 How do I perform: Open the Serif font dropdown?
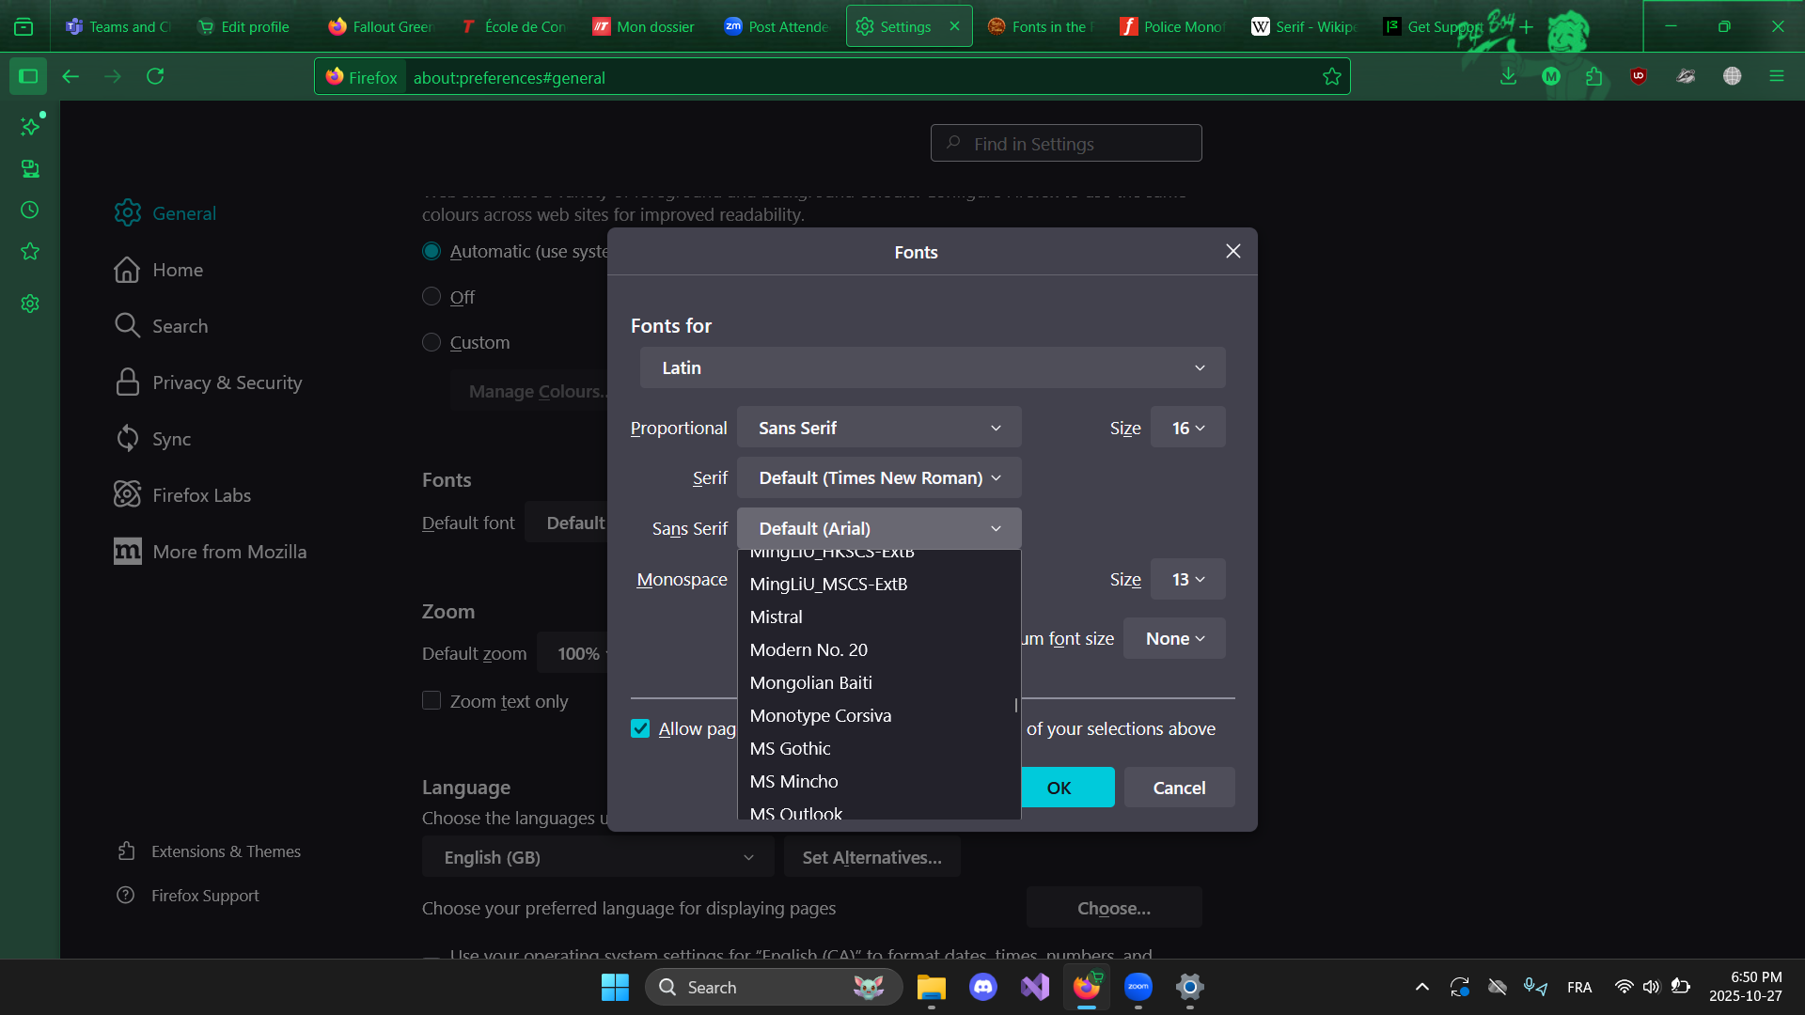click(x=878, y=478)
